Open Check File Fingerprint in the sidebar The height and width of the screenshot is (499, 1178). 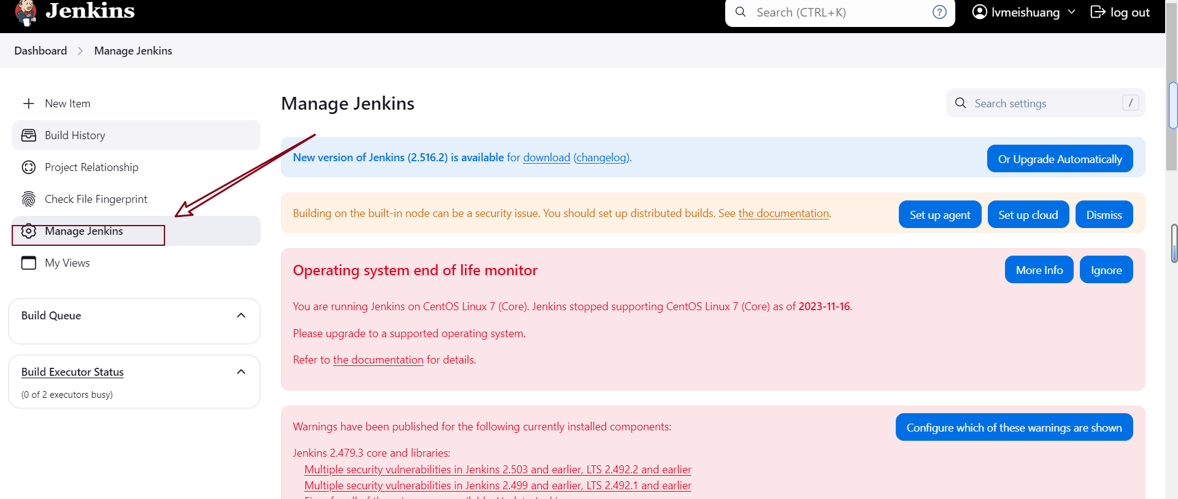coord(136,199)
